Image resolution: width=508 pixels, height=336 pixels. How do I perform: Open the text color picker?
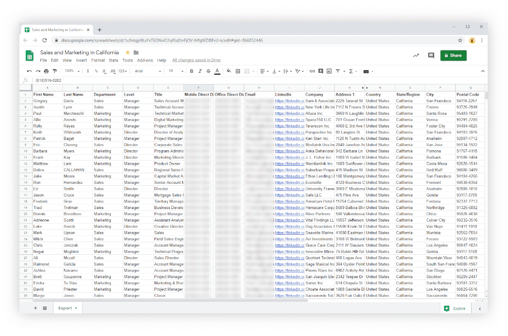pyautogui.click(x=217, y=71)
